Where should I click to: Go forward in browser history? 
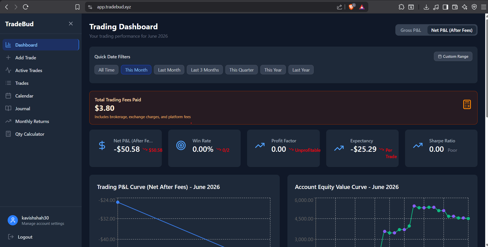16,7
